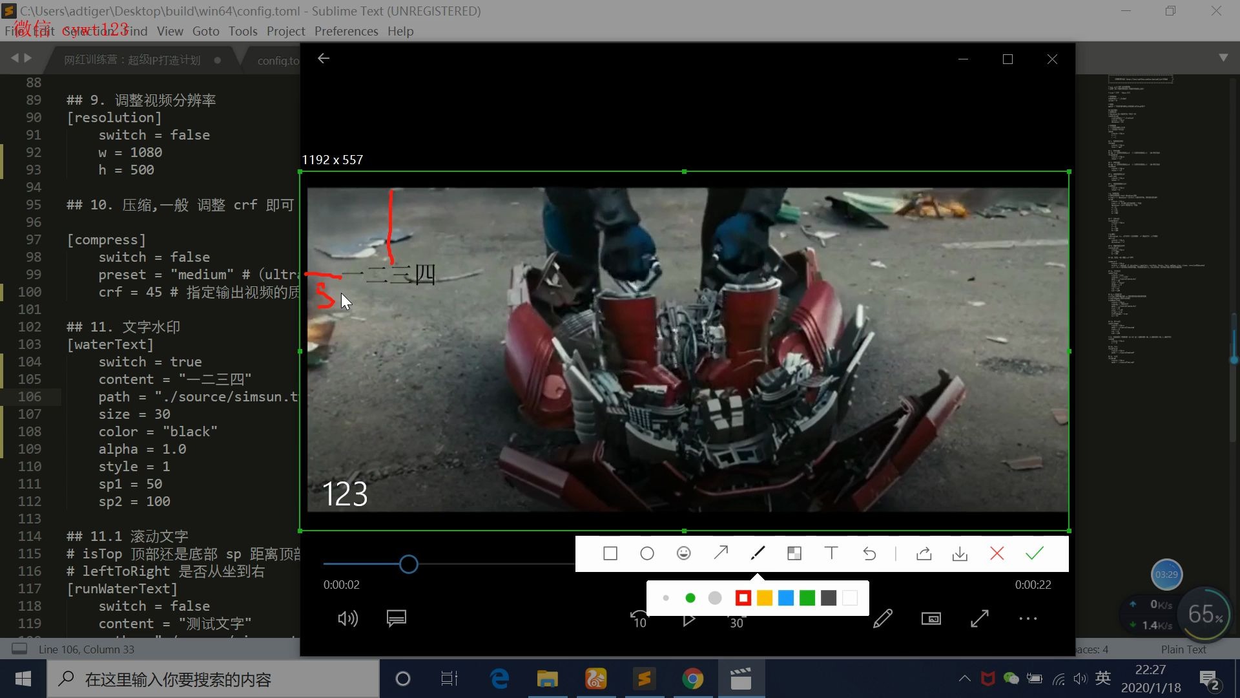Select the arrow annotation tool
The width and height of the screenshot is (1240, 698).
point(721,553)
